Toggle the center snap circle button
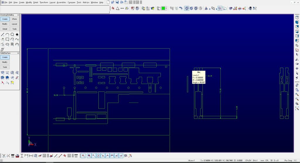Screen dimensions: 300x163 [98, 156]
